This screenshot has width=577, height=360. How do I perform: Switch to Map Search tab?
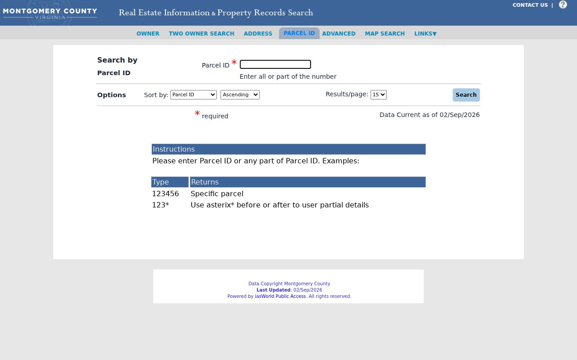coord(385,34)
